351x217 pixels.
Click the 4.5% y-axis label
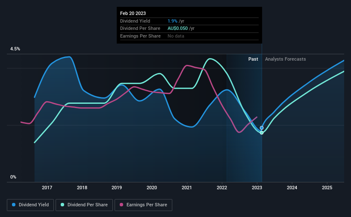pos(15,49)
